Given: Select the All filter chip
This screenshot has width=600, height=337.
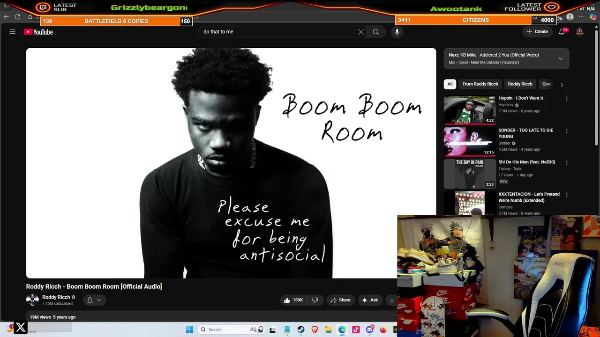Looking at the screenshot, I should pos(450,84).
